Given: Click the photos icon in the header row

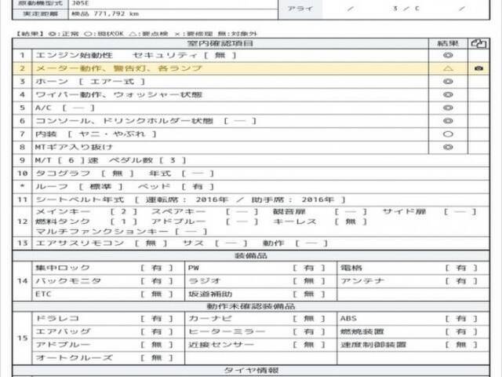Looking at the screenshot, I should [478, 44].
